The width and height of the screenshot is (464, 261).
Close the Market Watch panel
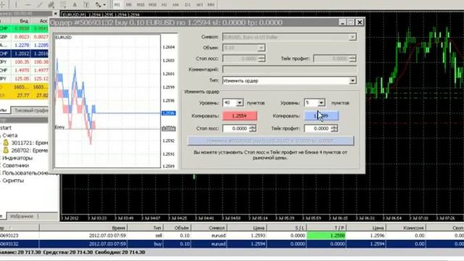pos(56,14)
